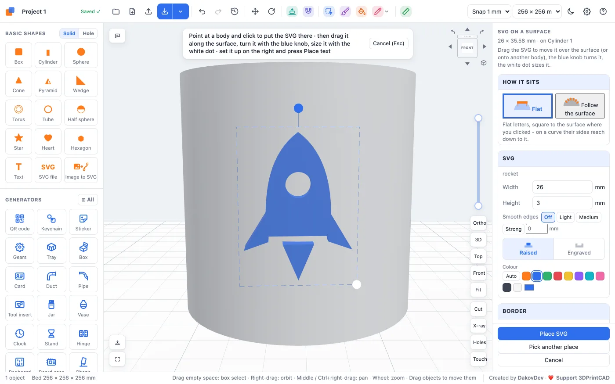Image resolution: width=615 pixels, height=384 pixels.
Task: Click Pick another place
Action: [x=553, y=347]
